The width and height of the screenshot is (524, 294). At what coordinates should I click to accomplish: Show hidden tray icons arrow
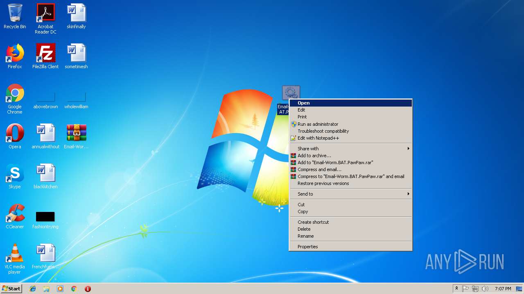pos(456,289)
